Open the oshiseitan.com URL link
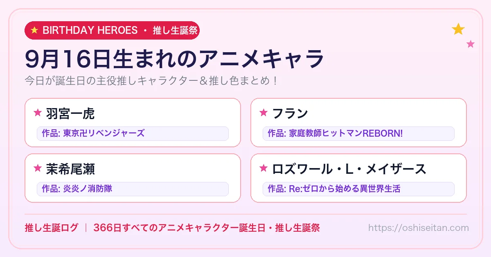491x257 pixels. [418, 228]
